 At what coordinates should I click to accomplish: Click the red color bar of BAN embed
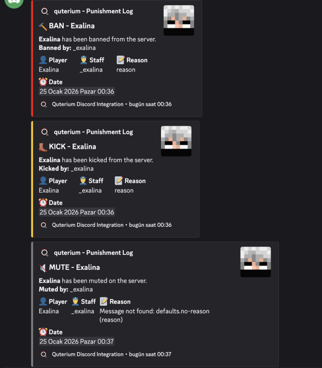coord(32,58)
